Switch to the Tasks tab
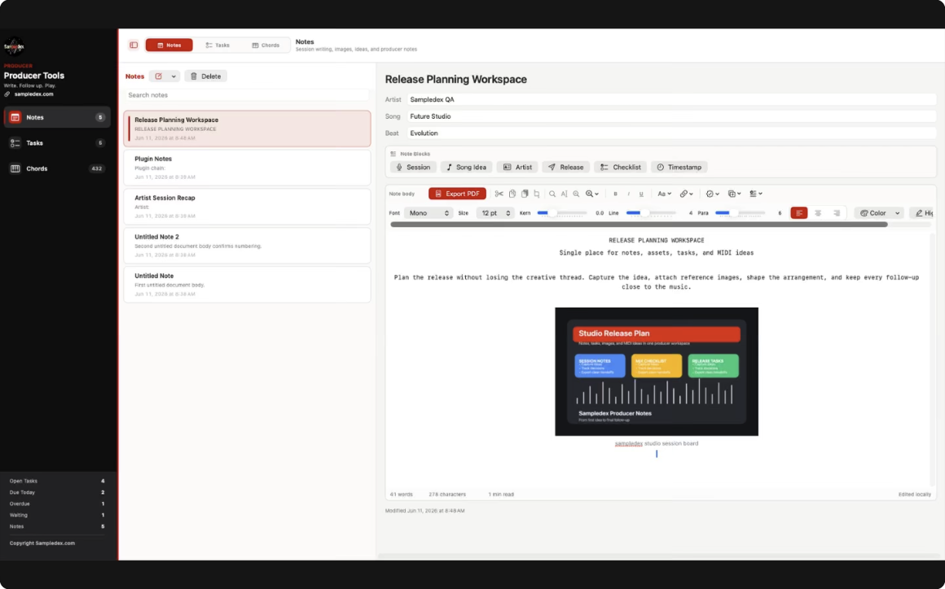The height and width of the screenshot is (589, 945). 218,45
